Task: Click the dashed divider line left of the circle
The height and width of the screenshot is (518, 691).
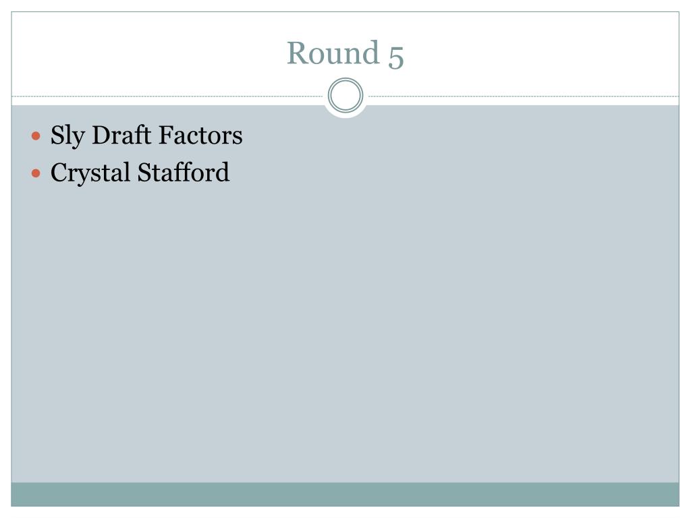Action: 167,96
